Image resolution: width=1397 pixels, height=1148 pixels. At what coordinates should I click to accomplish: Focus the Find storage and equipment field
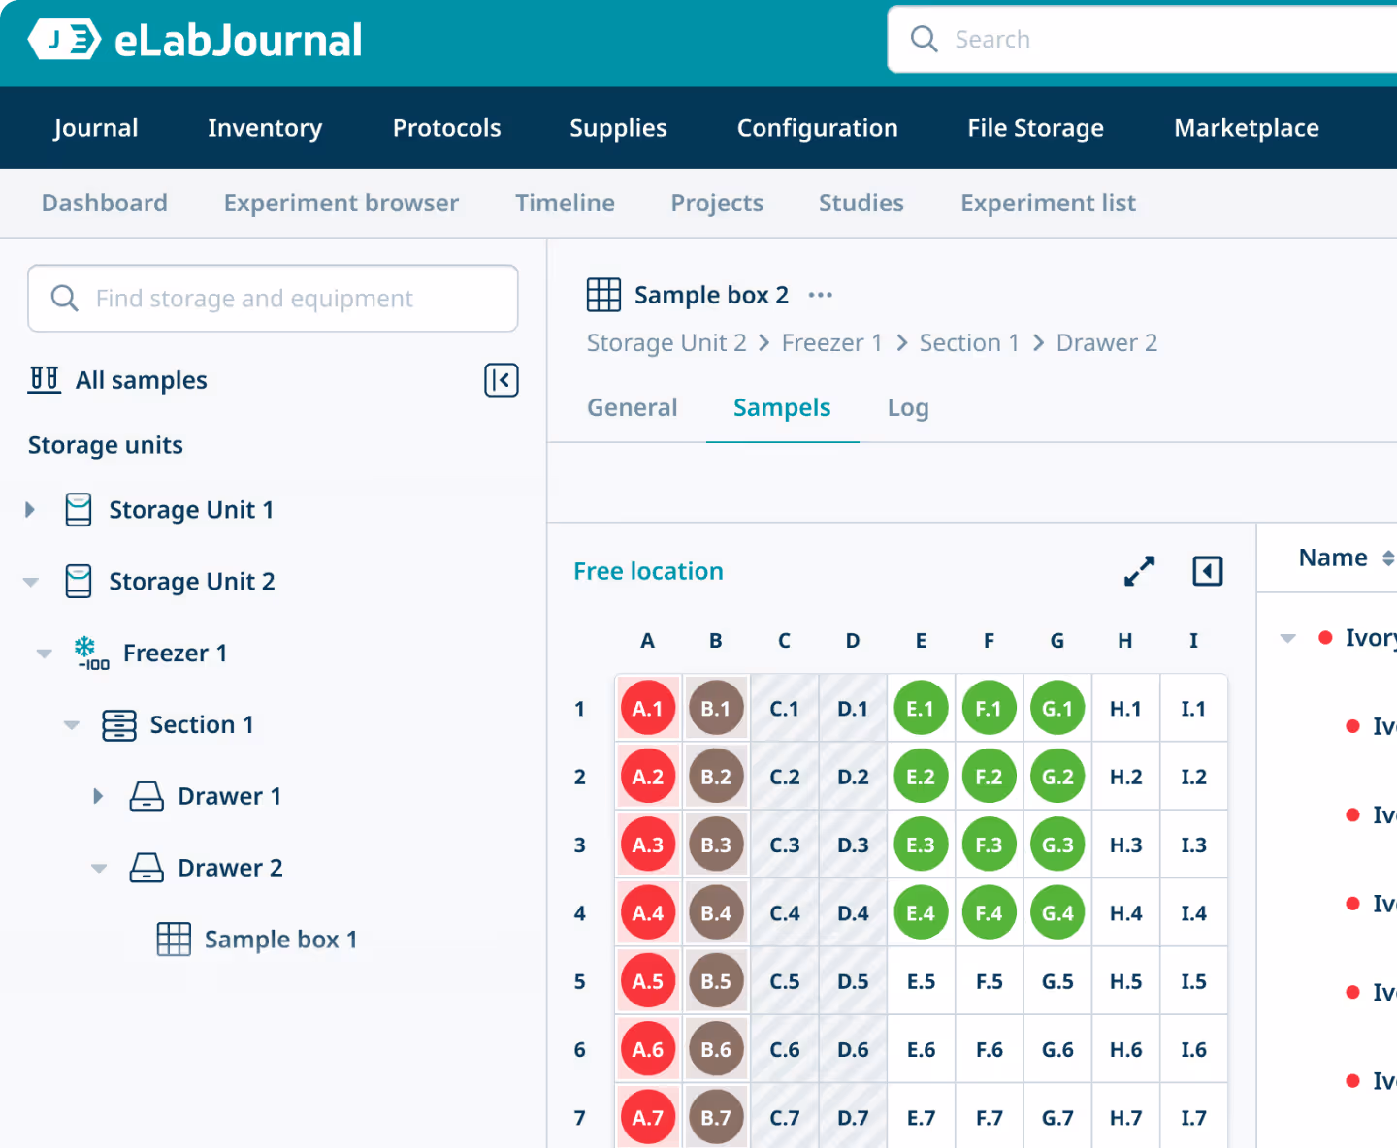point(273,298)
